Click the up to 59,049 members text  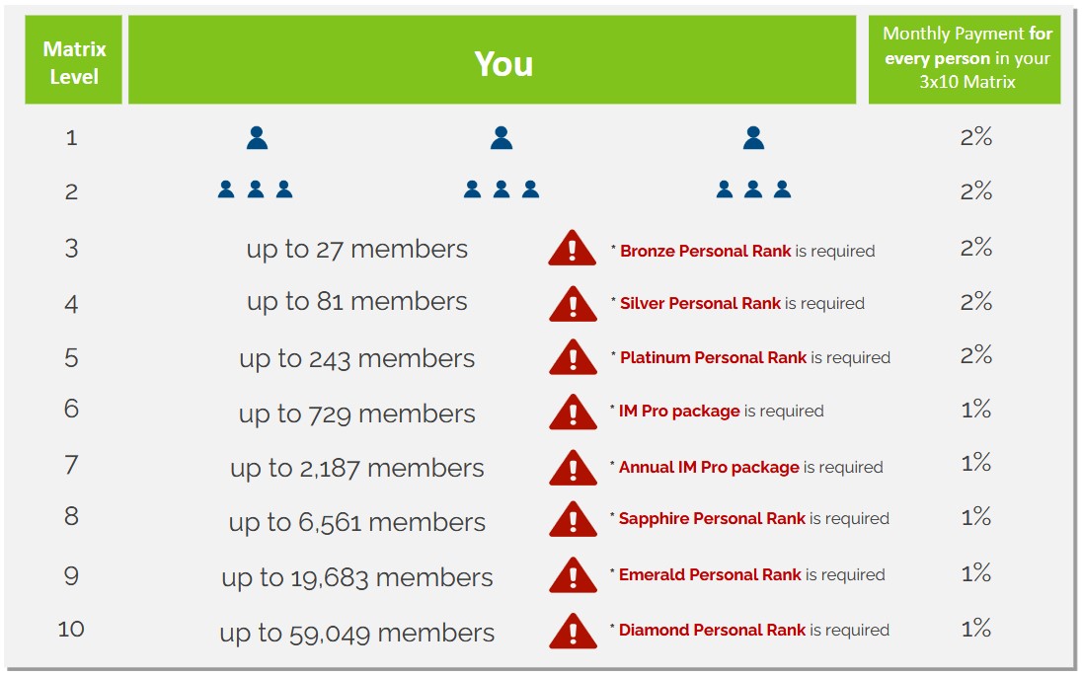[x=356, y=633]
